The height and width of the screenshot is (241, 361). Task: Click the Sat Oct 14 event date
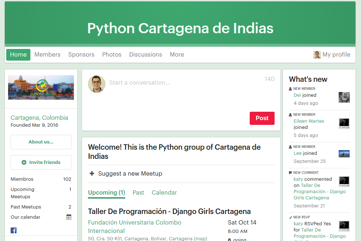pyautogui.click(x=242, y=223)
